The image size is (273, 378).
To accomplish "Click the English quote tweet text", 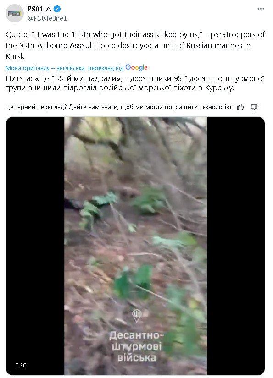I will pos(135,45).
